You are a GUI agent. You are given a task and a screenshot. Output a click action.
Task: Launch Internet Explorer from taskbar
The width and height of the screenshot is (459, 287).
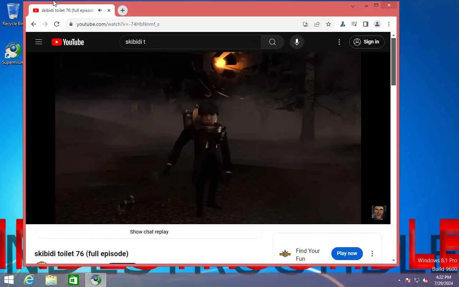pyautogui.click(x=29, y=280)
